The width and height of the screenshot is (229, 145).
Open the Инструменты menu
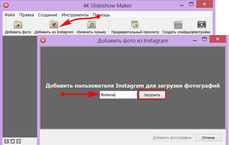pyautogui.click(x=75, y=15)
